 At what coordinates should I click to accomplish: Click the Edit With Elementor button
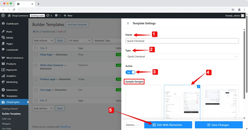[168, 125]
